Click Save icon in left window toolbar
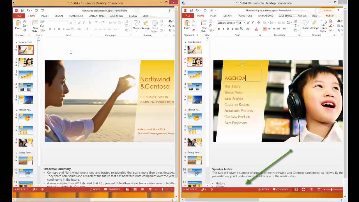Viewport: 359px width, 202px height. point(22,10)
